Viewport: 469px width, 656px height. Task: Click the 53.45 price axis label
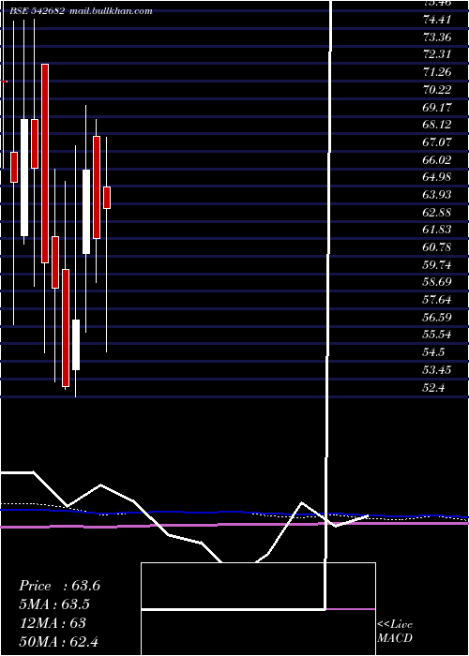pyautogui.click(x=437, y=370)
